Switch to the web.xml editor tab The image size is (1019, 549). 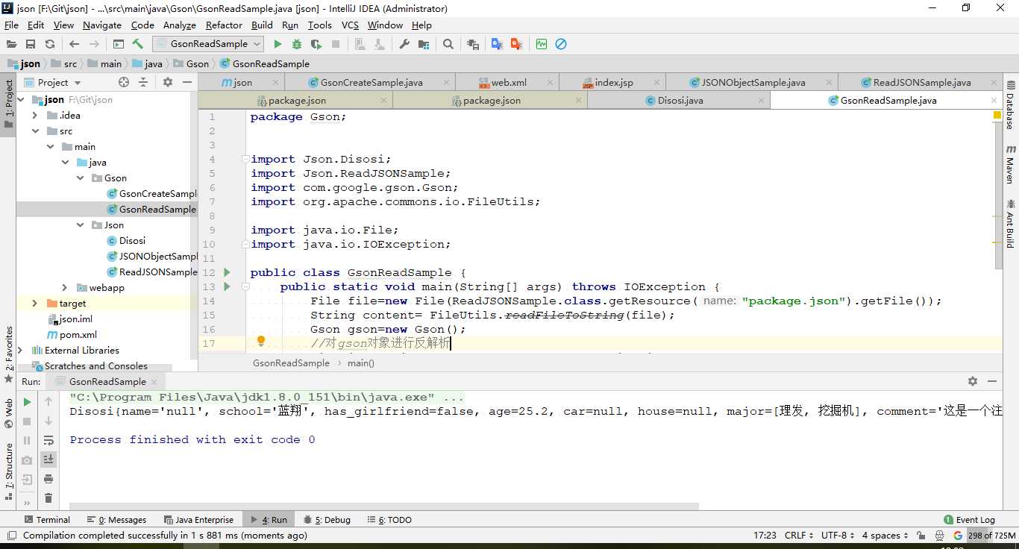508,82
